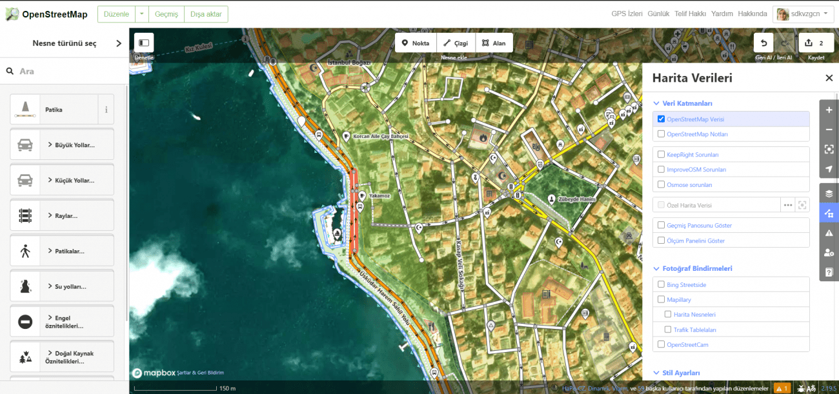Screen dimensions: 839x394
Task: Click the Patika info icon
Action: (106, 110)
